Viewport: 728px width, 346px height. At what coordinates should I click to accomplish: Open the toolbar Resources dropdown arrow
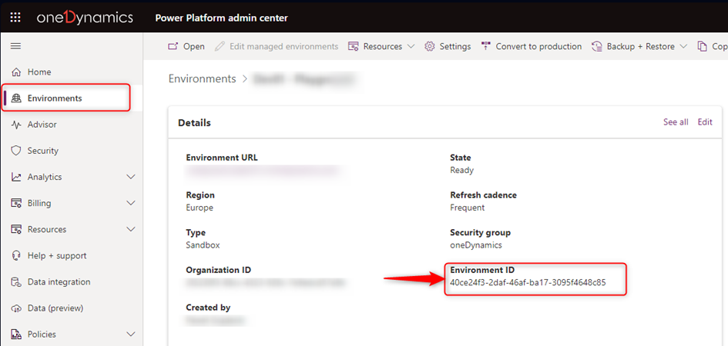pos(411,47)
